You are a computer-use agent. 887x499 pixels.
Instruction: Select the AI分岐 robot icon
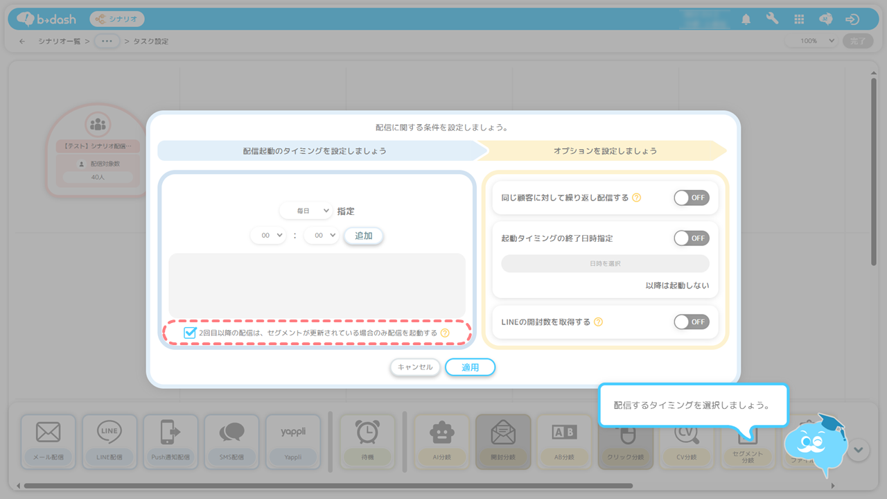pyautogui.click(x=441, y=432)
